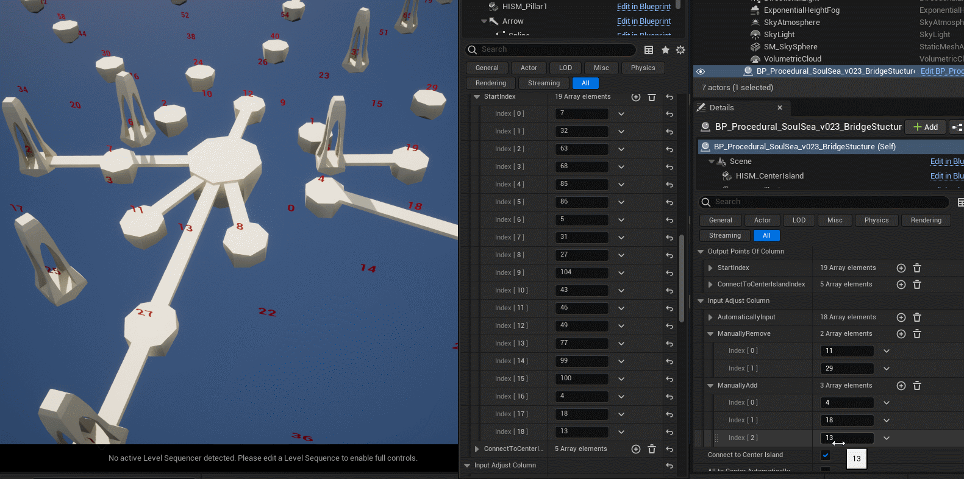Open options dropdown for ManuallyAdd value 18
This screenshot has height=479, width=964.
887,420
